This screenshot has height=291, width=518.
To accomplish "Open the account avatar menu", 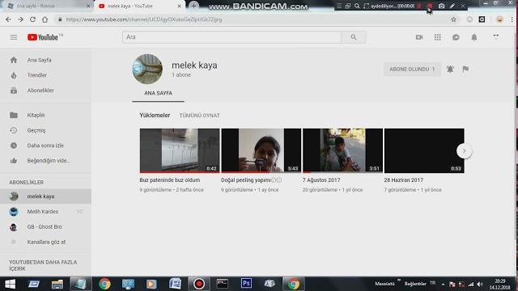I will pyautogui.click(x=496, y=36).
